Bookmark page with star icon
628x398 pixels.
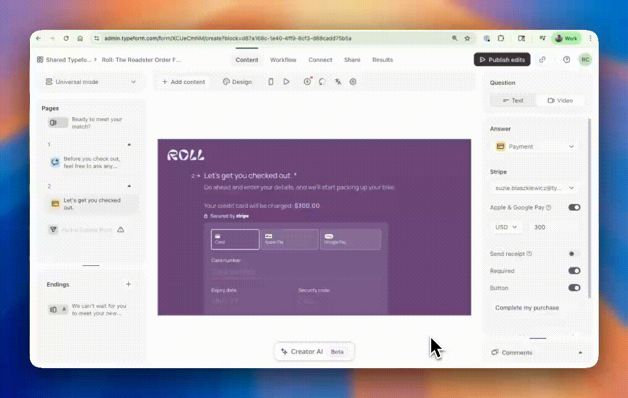coord(467,39)
